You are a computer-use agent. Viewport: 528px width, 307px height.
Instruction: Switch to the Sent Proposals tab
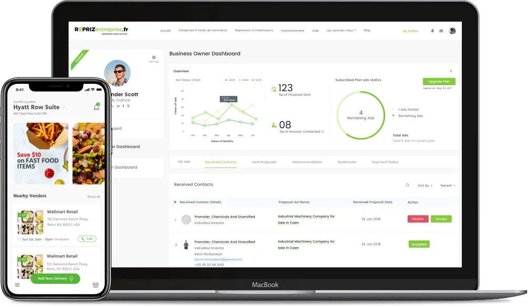coord(264,162)
